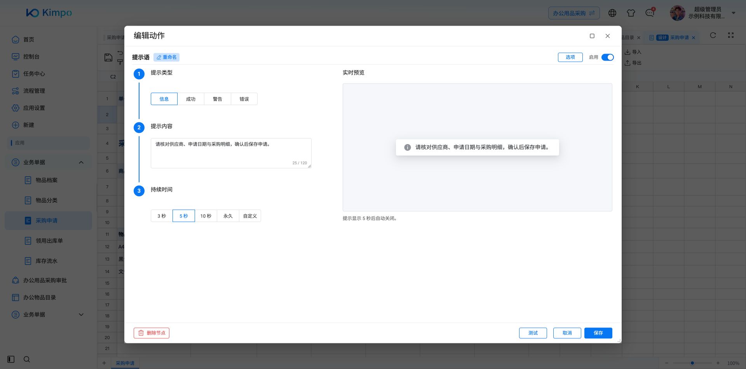This screenshot has width=746, height=369.
Task: Select the 采购申请 sheet tab
Action: coord(125,363)
